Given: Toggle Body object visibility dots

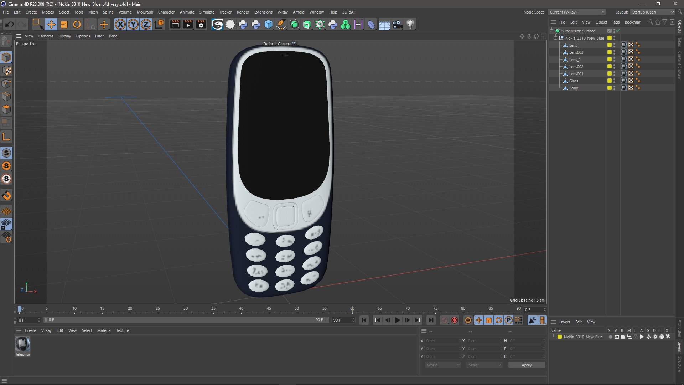Looking at the screenshot, I should click(615, 88).
